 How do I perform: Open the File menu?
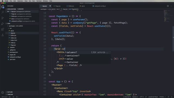pyautogui.click(x=11, y=1)
